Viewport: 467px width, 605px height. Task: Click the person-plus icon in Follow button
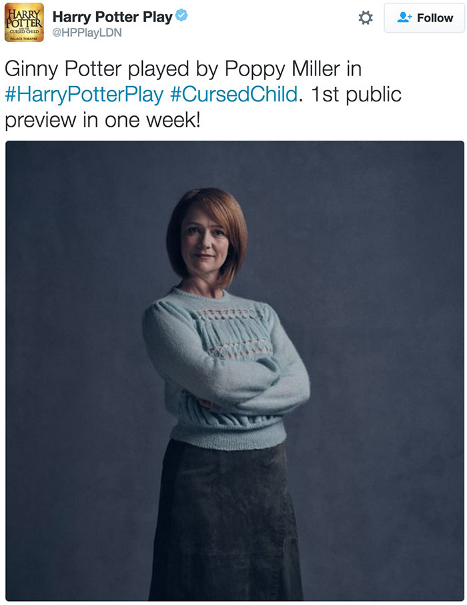(404, 17)
